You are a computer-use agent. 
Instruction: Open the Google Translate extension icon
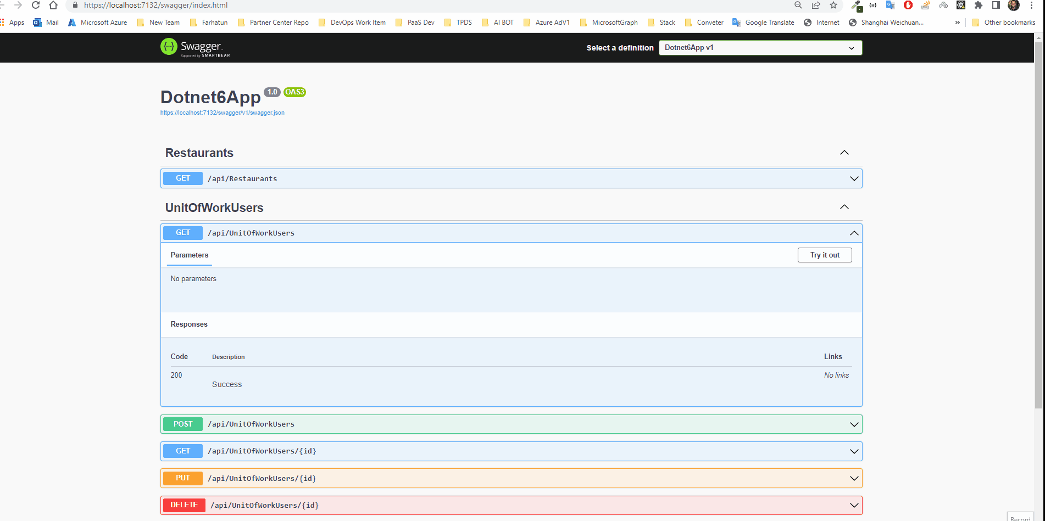[x=891, y=5]
